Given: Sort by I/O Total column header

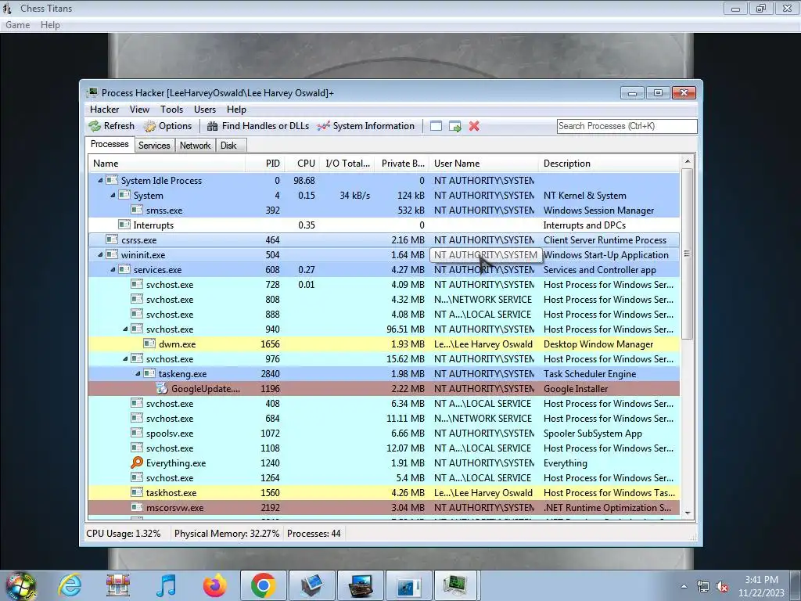Looking at the screenshot, I should [x=347, y=164].
